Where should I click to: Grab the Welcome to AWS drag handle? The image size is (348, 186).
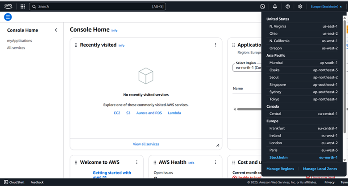pos(76,162)
